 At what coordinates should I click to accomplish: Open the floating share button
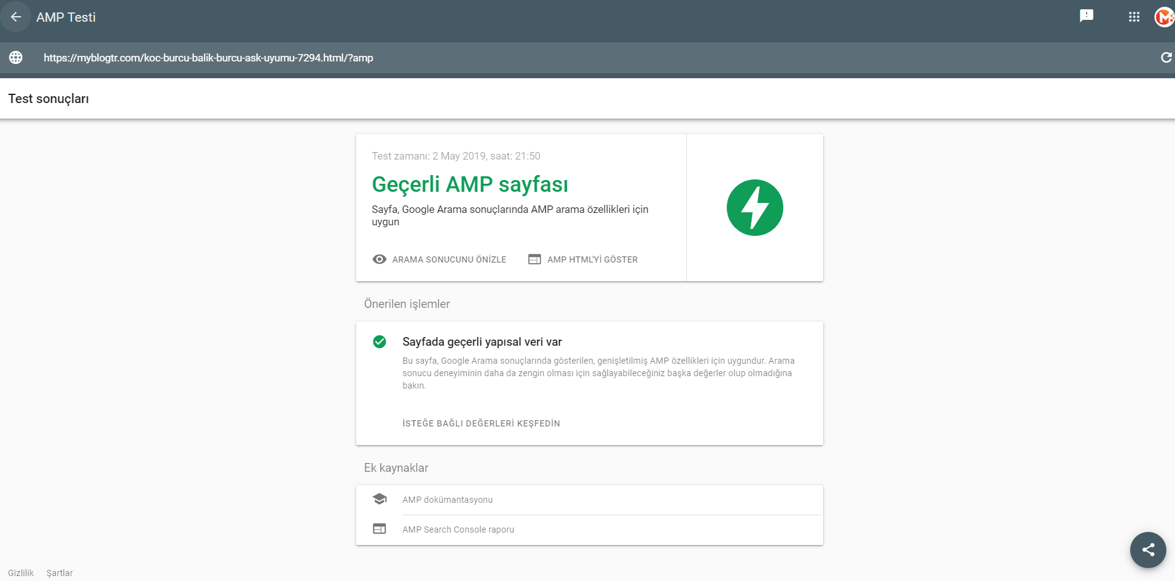(x=1148, y=549)
